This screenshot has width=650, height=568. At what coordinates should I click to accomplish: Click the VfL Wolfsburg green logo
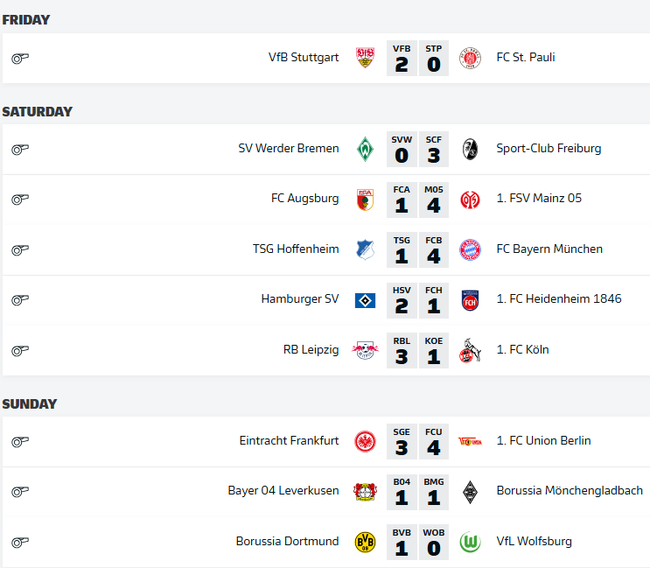pos(471,542)
